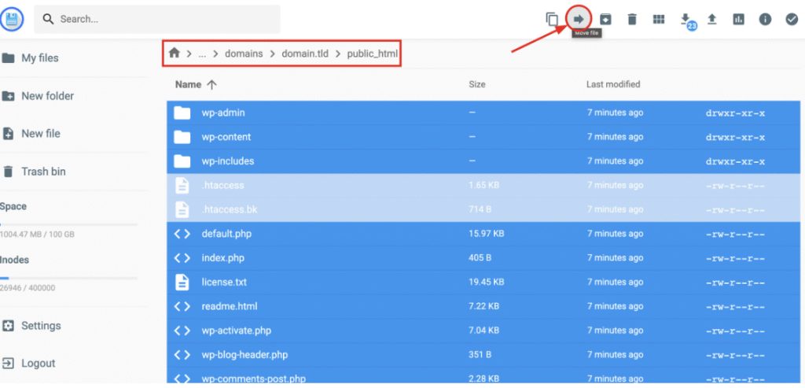The width and height of the screenshot is (805, 388).
Task: Click the home icon in breadcrumb
Action: coord(175,54)
